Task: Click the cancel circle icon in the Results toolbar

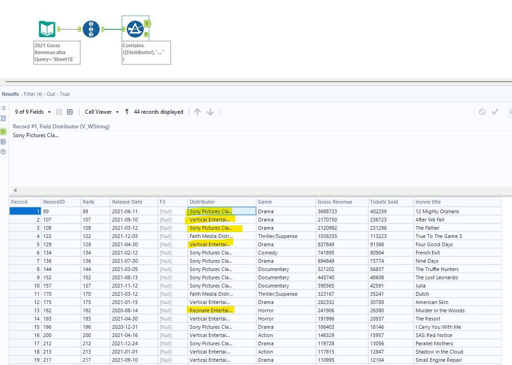Action: point(482,111)
